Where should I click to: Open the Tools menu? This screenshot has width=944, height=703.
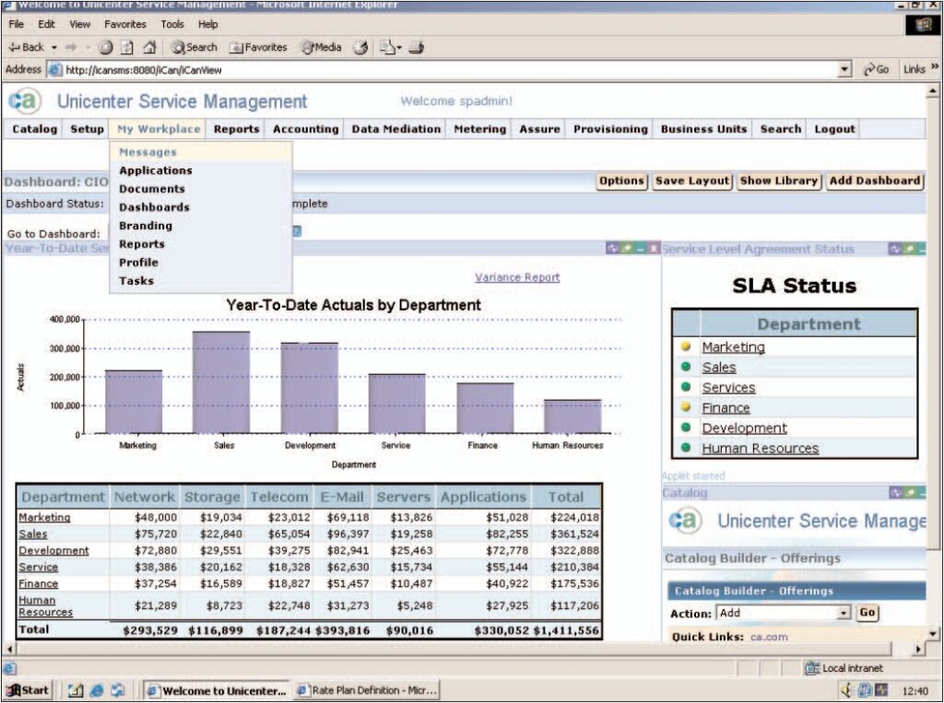pos(172,24)
